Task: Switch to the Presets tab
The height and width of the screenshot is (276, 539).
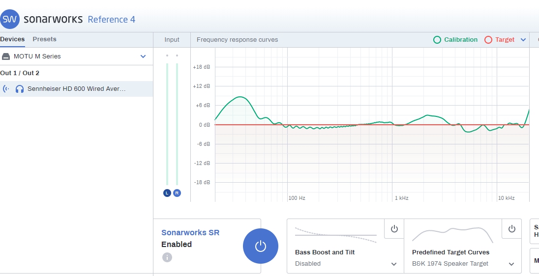Action: pos(44,39)
